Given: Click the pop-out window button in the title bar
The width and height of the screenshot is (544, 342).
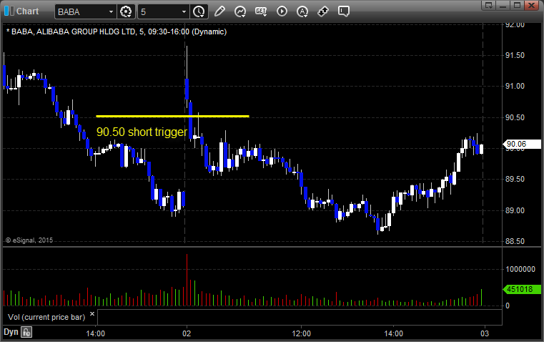Looking at the screenshot, I should pyautogui.click(x=488, y=5).
